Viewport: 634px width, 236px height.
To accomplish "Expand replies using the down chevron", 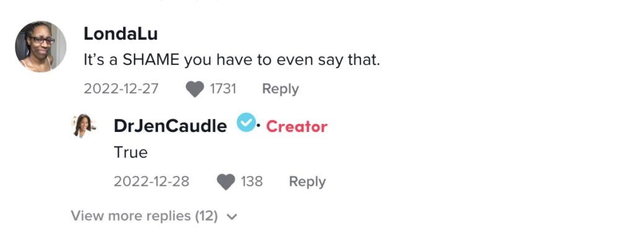I will (232, 217).
